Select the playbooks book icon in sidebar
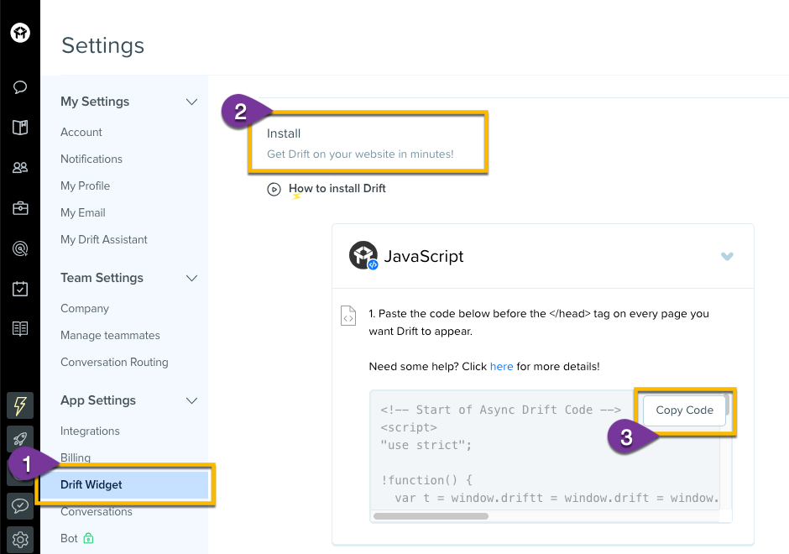This screenshot has height=554, width=789. point(20,127)
